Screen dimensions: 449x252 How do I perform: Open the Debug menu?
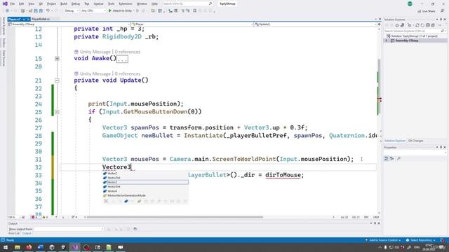click(x=76, y=3)
